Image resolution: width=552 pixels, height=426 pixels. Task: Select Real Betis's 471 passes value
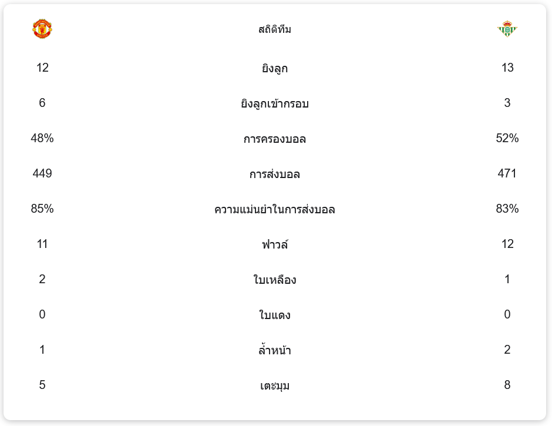click(x=507, y=173)
